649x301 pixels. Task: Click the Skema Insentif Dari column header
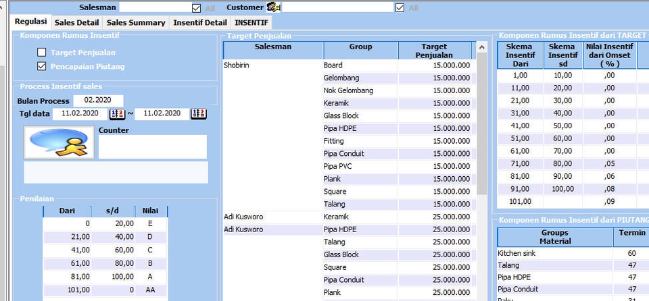pos(521,55)
